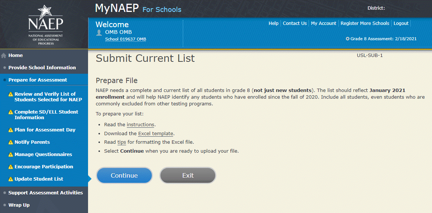Image resolution: width=432 pixels, height=213 pixels.
Task: Open the Help menu item
Action: pyautogui.click(x=273, y=23)
